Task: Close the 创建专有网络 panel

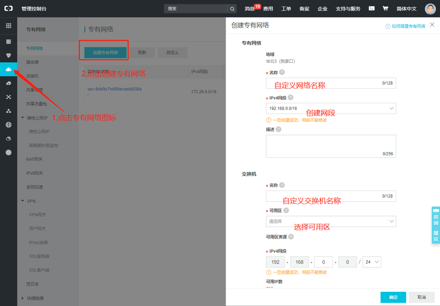Action: click(x=432, y=25)
